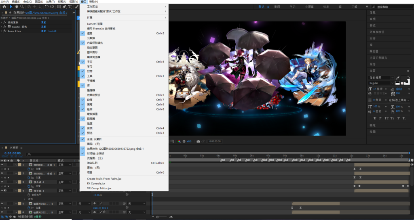Switch to 学习 workspace in top bar

pos(293,7)
